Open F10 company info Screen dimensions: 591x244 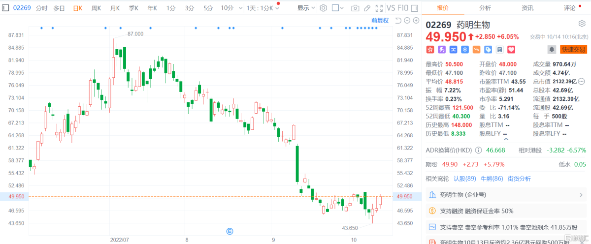coord(403,8)
